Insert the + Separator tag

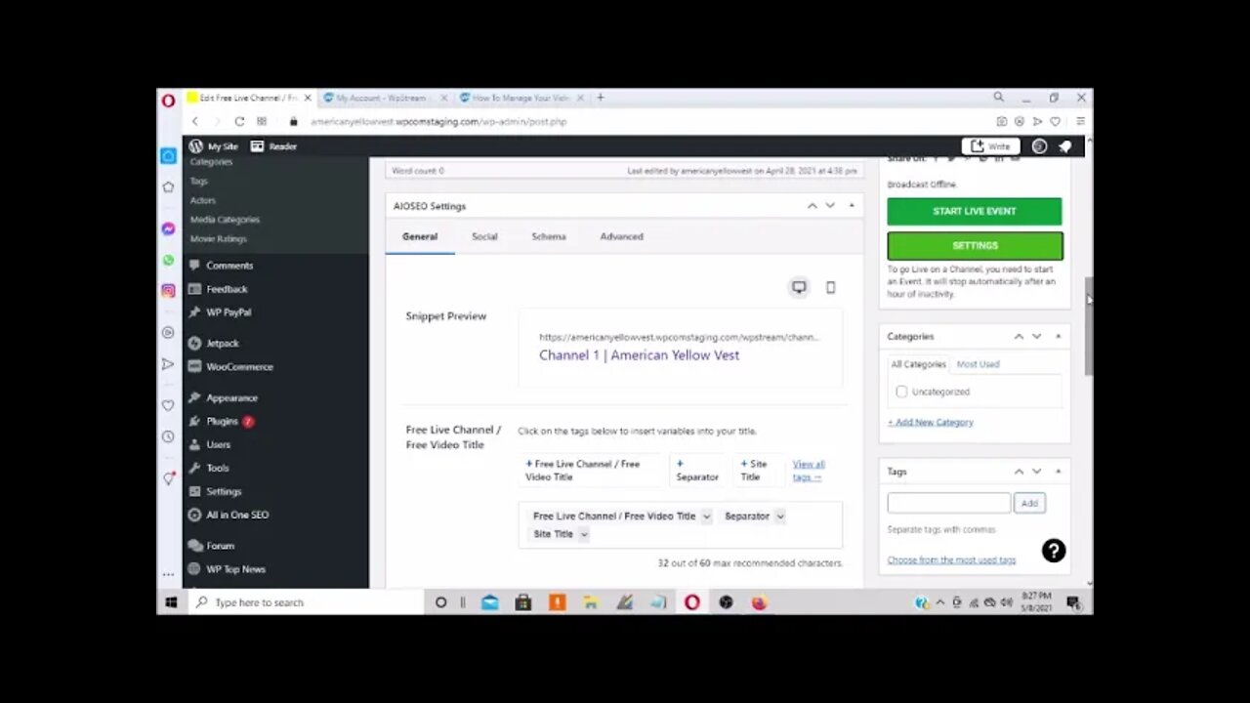click(x=697, y=471)
